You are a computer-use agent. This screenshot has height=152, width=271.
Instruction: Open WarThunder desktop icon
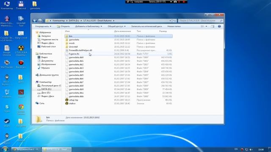(7, 64)
